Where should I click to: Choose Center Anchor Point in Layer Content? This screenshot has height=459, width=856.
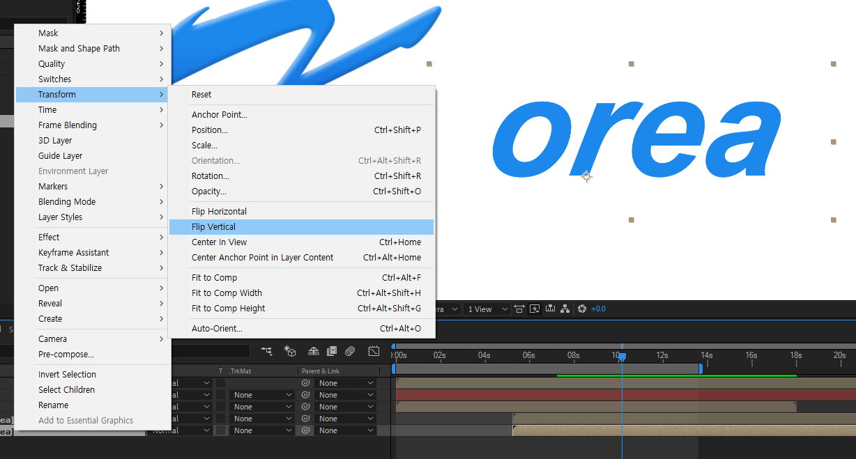(x=301, y=257)
